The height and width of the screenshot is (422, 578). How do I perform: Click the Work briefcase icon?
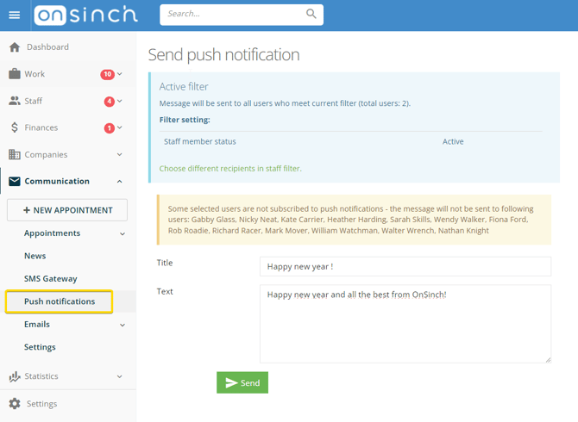[15, 74]
